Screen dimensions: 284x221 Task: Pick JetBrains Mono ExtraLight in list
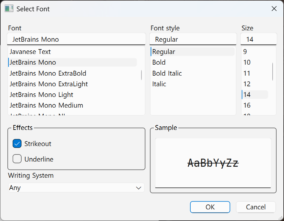49,84
